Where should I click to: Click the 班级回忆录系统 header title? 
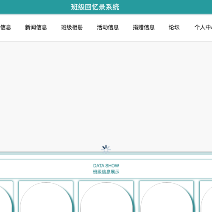(x=95, y=7)
